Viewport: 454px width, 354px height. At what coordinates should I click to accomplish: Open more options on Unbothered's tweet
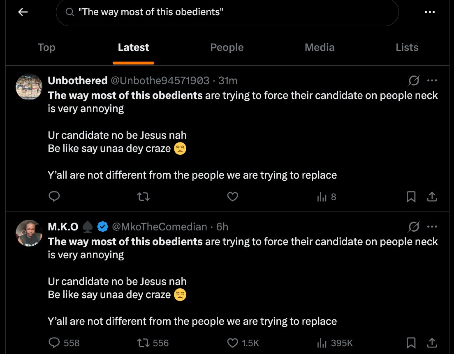pos(432,80)
